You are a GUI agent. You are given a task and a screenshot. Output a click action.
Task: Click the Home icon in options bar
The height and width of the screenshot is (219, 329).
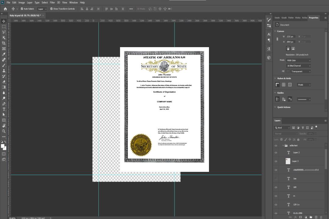coord(5,9)
